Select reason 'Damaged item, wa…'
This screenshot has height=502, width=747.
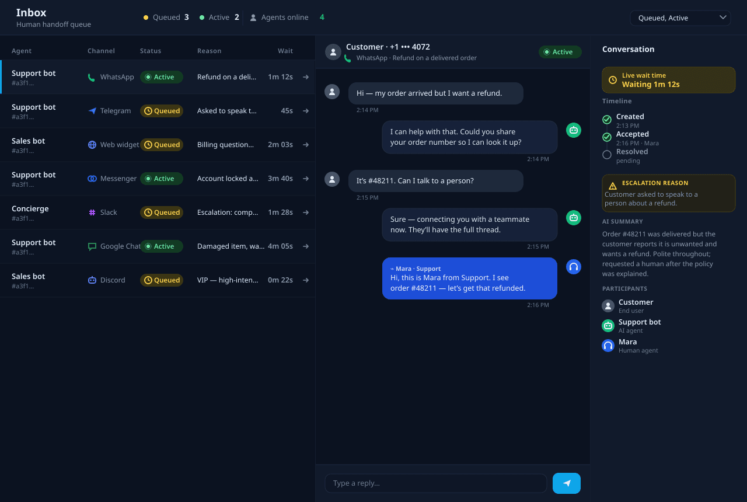point(231,246)
